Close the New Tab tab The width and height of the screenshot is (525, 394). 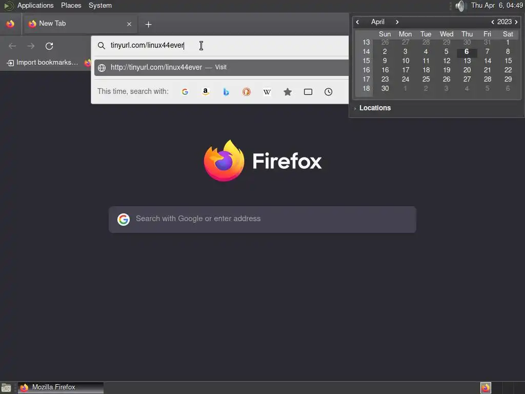(129, 24)
